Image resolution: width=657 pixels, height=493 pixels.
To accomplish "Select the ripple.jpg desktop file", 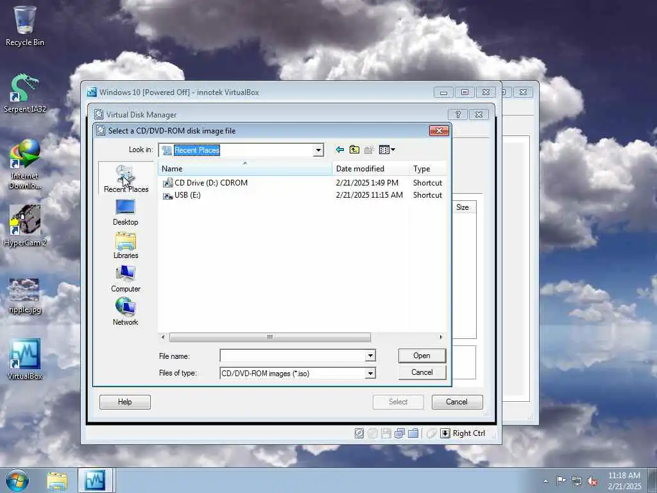I will (x=25, y=296).
